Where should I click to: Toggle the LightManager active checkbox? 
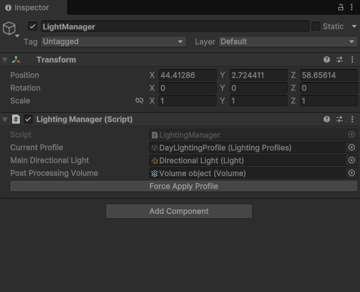[x=33, y=26]
